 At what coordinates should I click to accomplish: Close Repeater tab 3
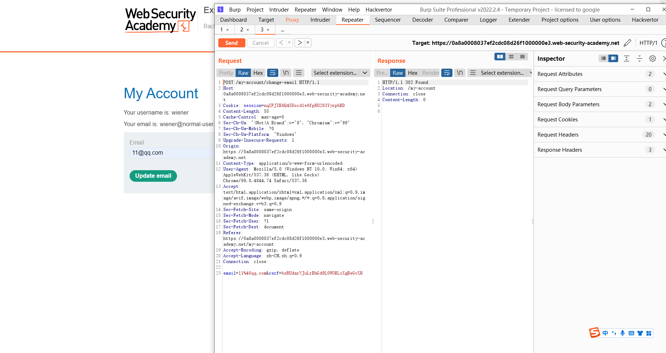[x=268, y=30]
